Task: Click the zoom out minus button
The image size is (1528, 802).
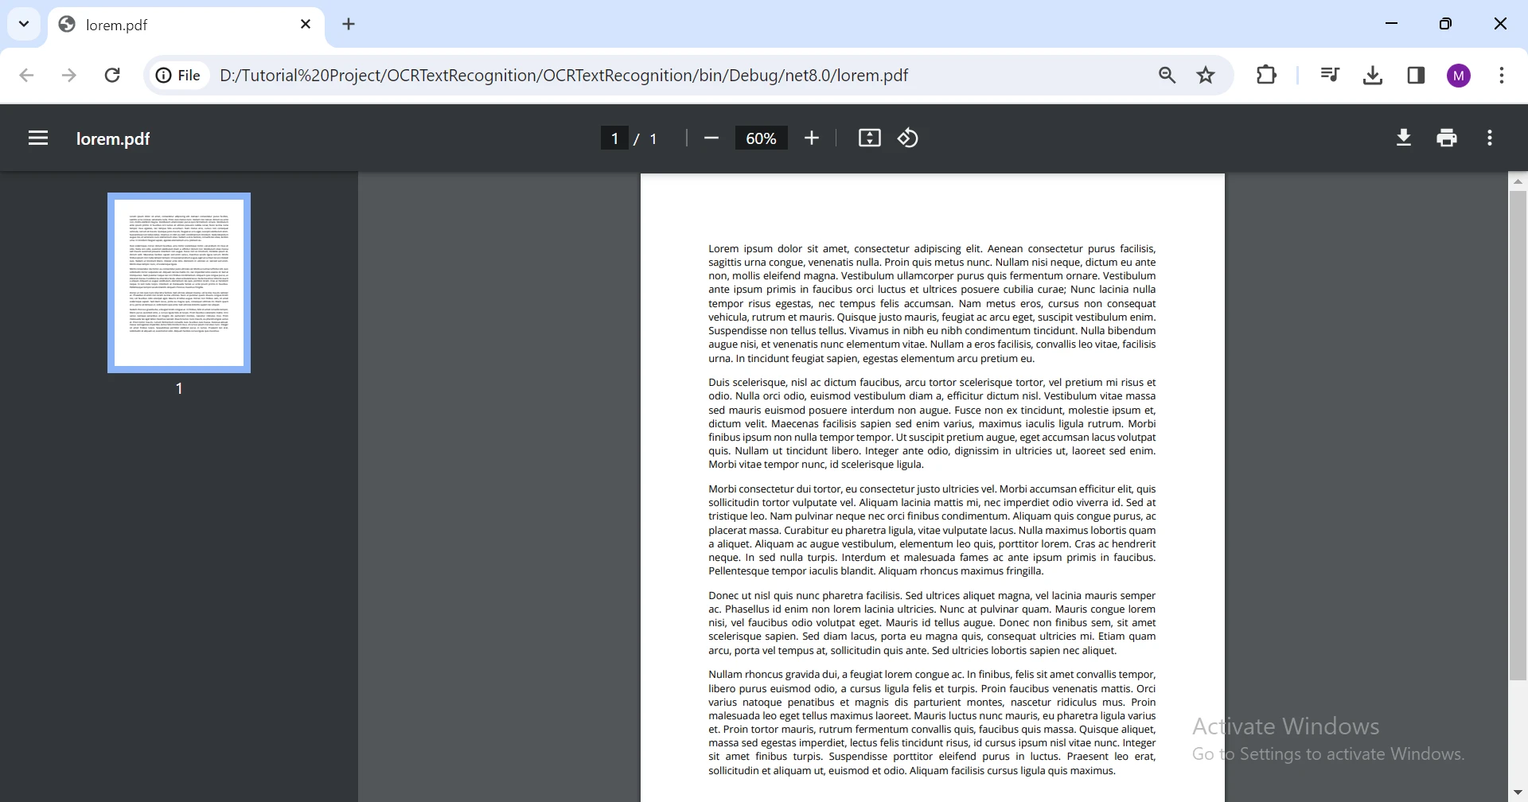Action: coord(711,138)
